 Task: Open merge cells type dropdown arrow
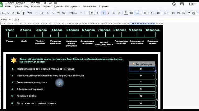(140, 13)
